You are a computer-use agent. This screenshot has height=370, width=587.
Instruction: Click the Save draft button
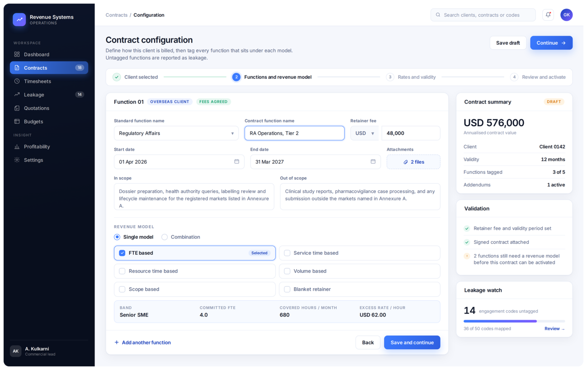(508, 43)
